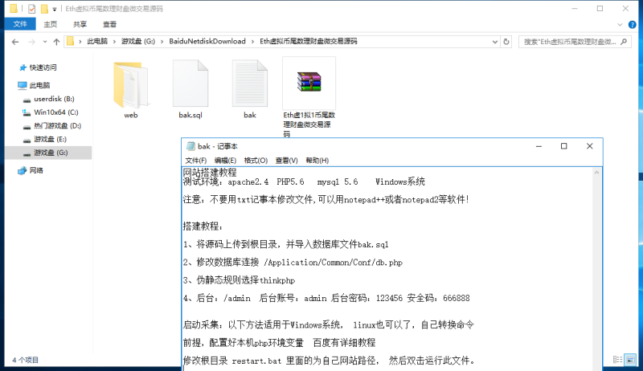Click the Explorer back arrow

point(15,42)
